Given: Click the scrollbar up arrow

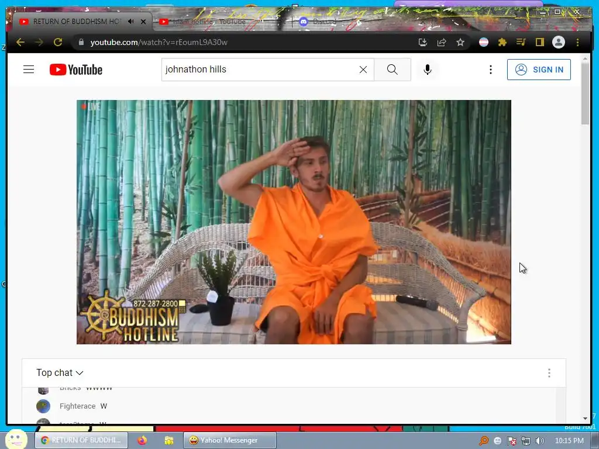Looking at the screenshot, I should [585, 59].
